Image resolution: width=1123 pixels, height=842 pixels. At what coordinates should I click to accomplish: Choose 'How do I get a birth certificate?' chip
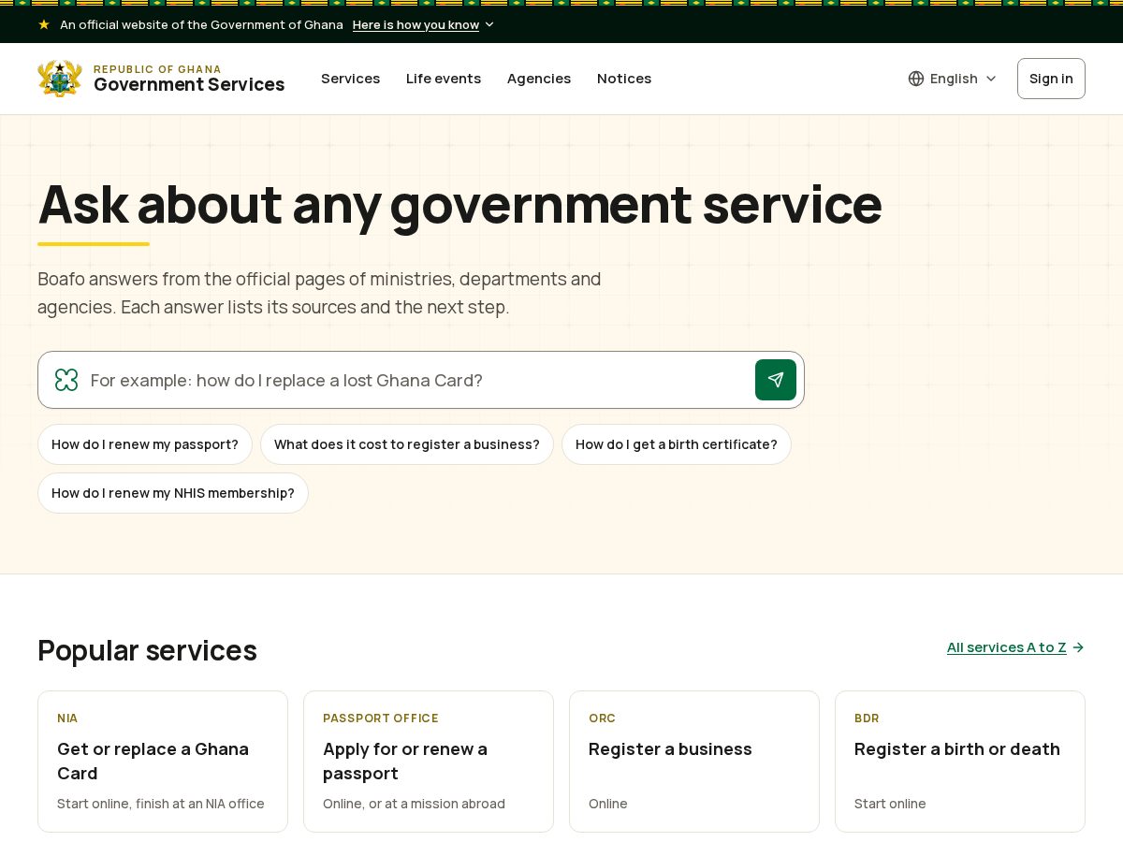tap(677, 444)
